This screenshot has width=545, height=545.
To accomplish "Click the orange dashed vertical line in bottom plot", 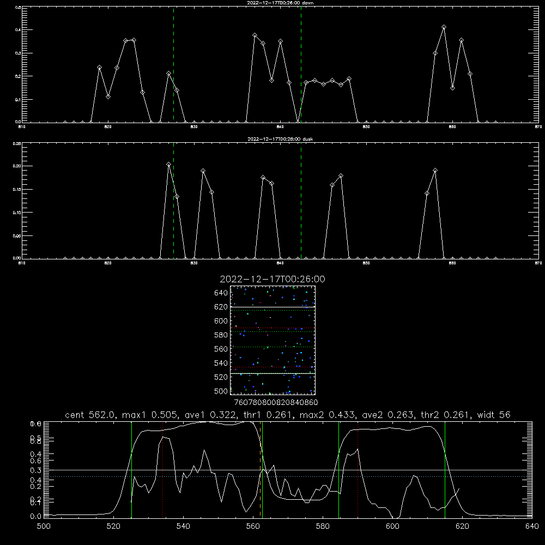I will click(260, 469).
